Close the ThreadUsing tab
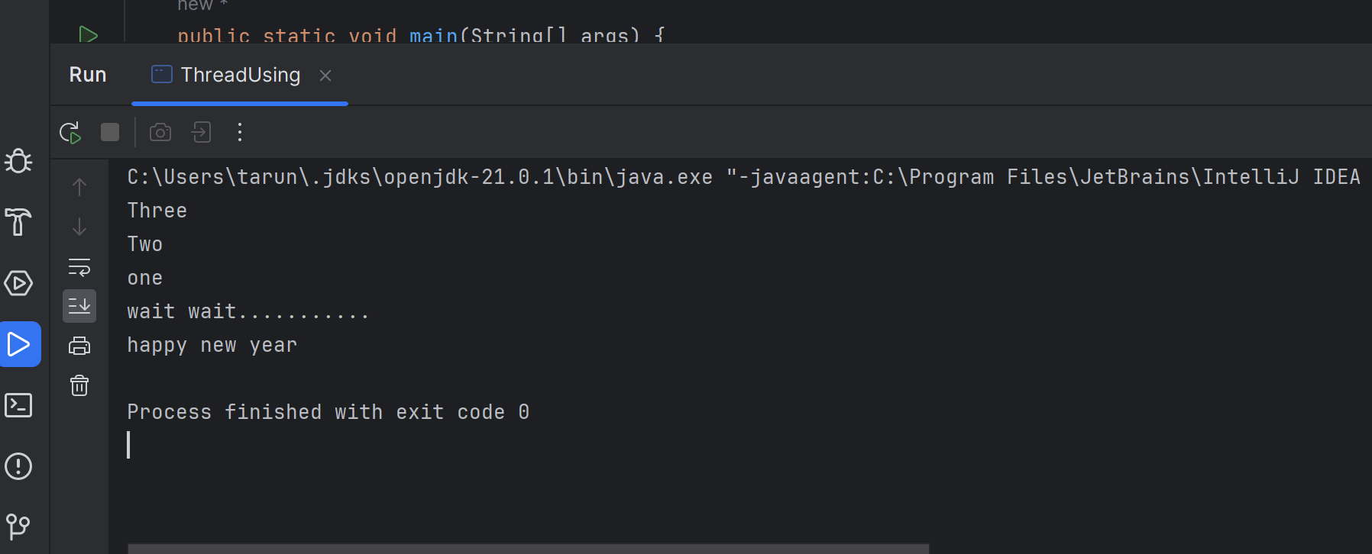This screenshot has width=1372, height=554. [325, 76]
